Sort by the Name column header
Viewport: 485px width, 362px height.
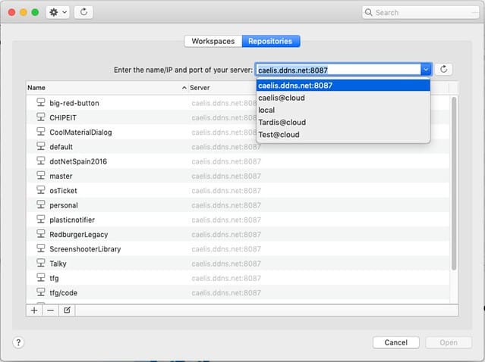tap(107, 88)
